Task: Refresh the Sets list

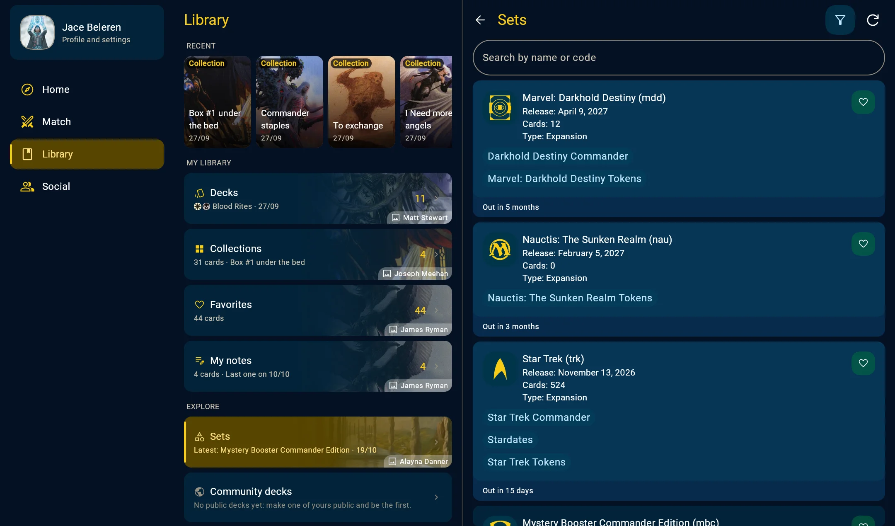Action: coord(873,20)
